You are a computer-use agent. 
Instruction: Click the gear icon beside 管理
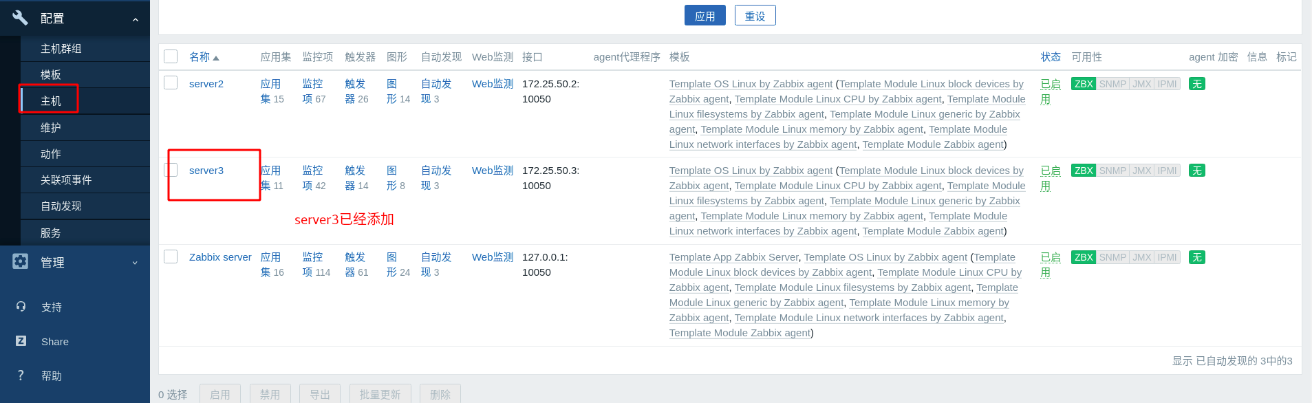[x=21, y=261]
